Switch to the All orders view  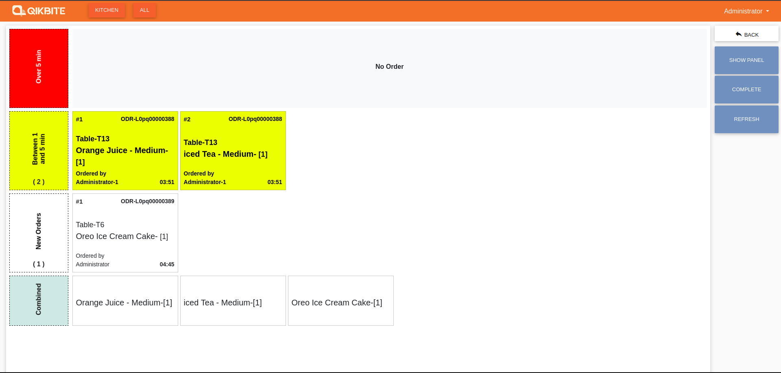[144, 10]
